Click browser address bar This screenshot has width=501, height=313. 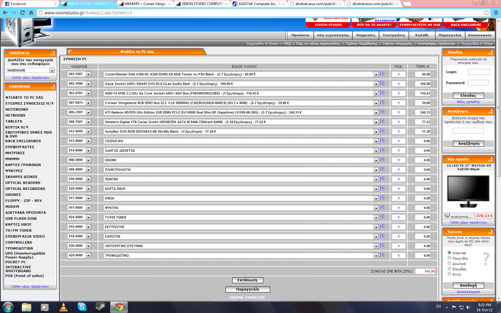[259, 13]
